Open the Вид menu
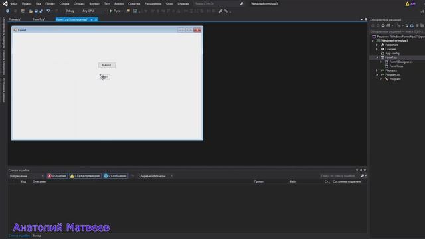The width and height of the screenshot is (425, 239). pos(39,4)
